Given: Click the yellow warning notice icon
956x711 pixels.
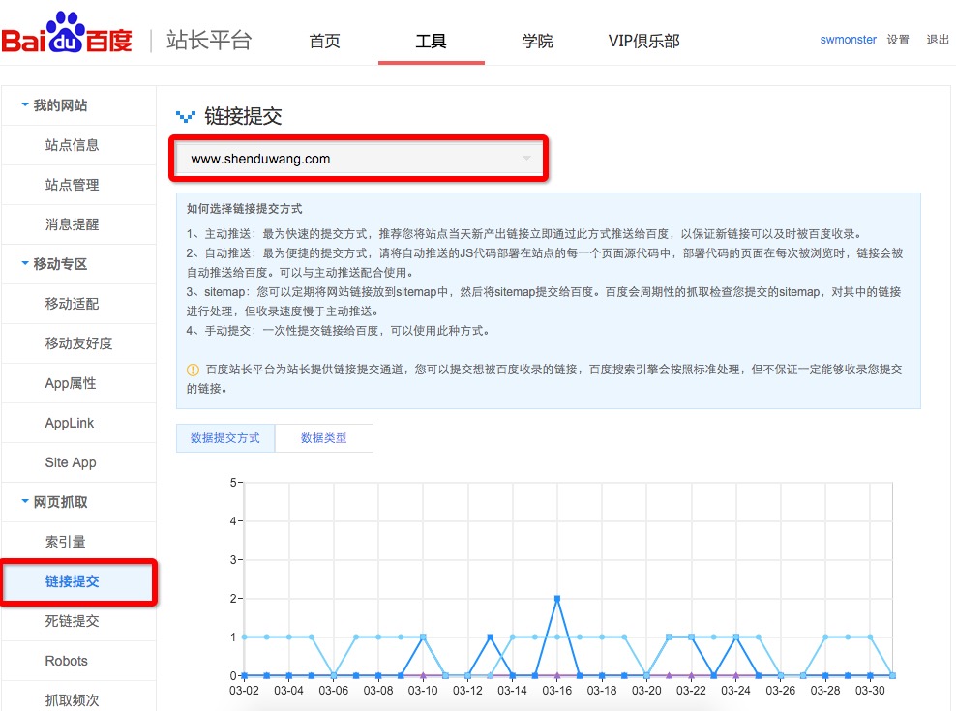Looking at the screenshot, I should 193,370.
